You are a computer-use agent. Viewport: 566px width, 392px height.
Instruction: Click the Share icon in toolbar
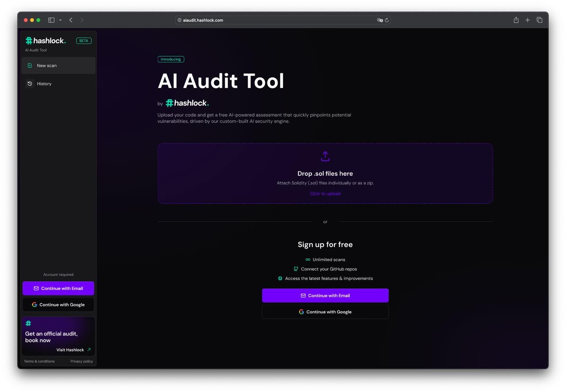pos(516,20)
